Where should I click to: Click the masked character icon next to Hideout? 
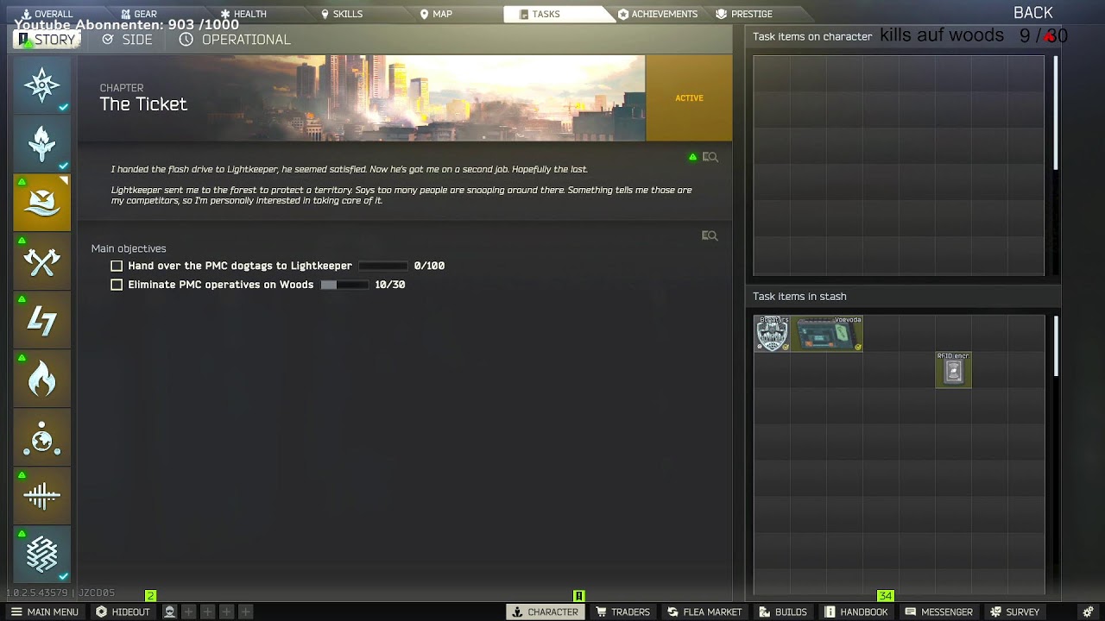coord(170,612)
